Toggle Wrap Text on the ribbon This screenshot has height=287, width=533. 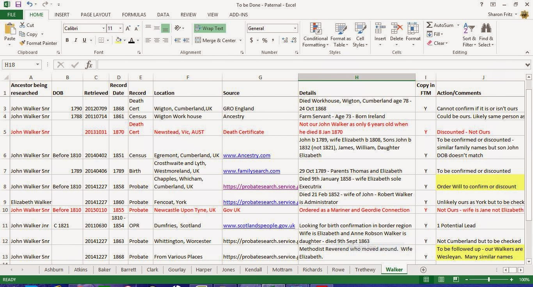coord(210,28)
